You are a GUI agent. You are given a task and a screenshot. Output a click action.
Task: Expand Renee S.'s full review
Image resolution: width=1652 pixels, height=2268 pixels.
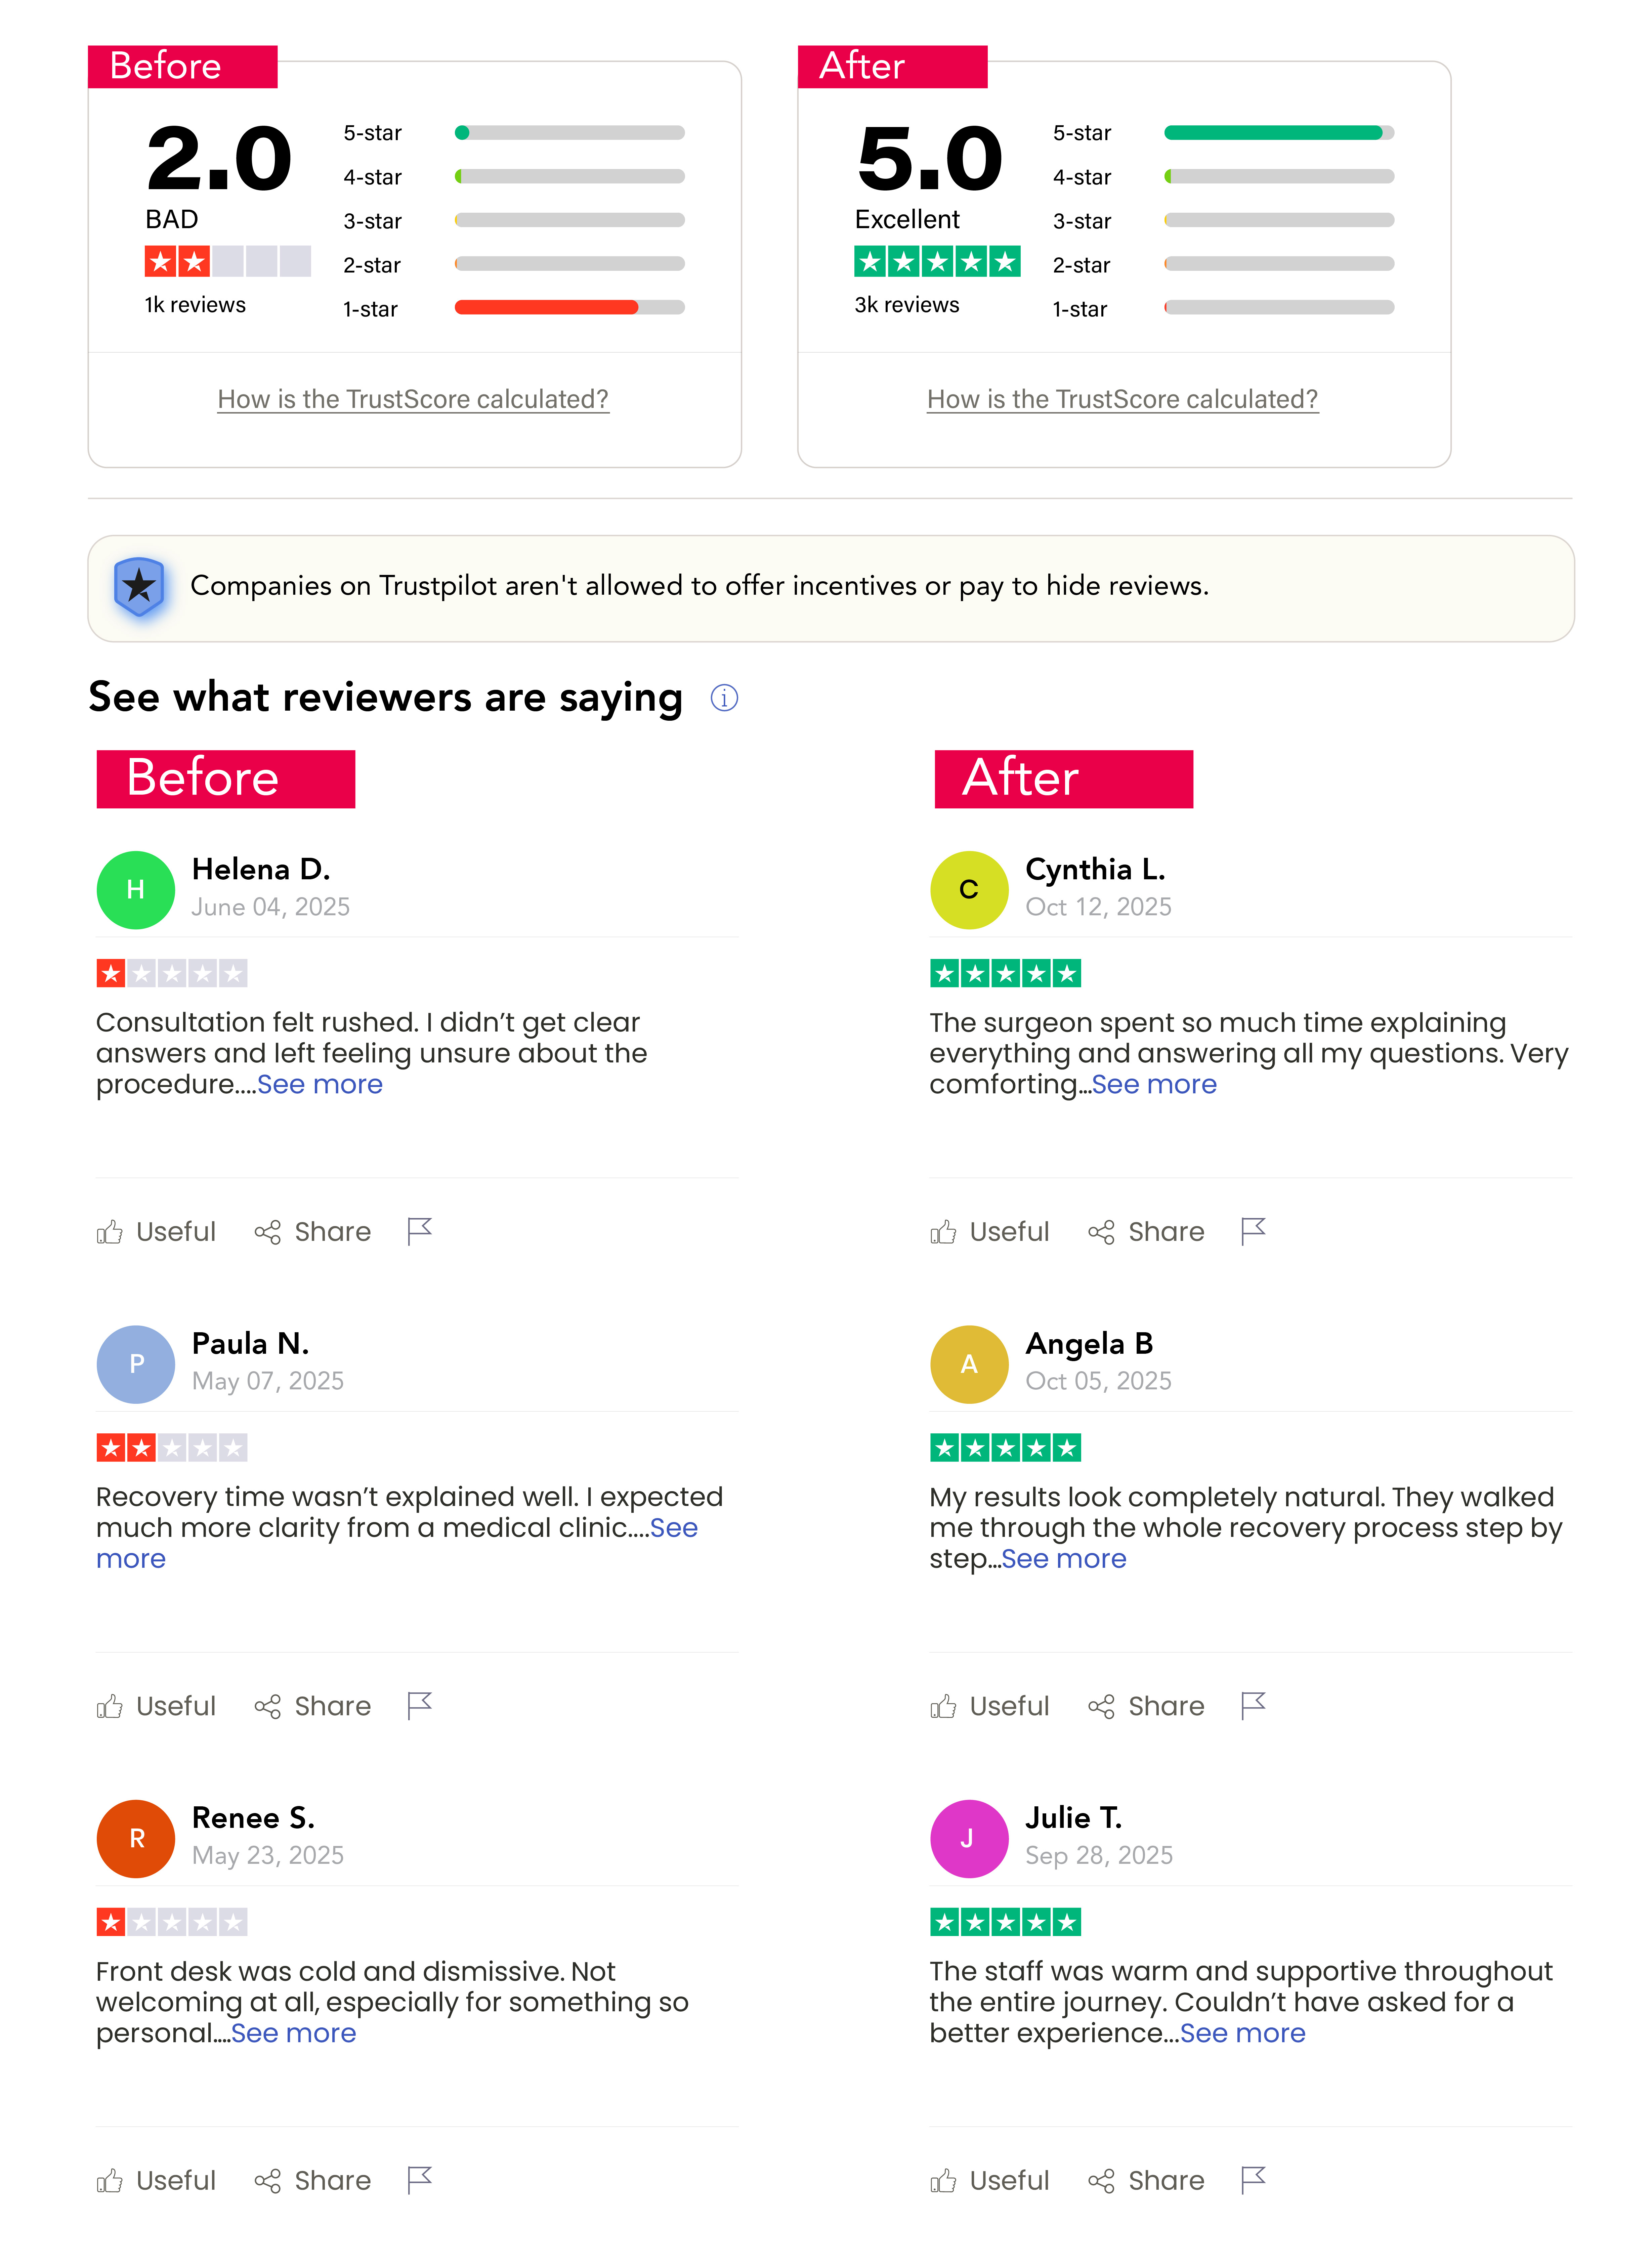pos(294,2033)
